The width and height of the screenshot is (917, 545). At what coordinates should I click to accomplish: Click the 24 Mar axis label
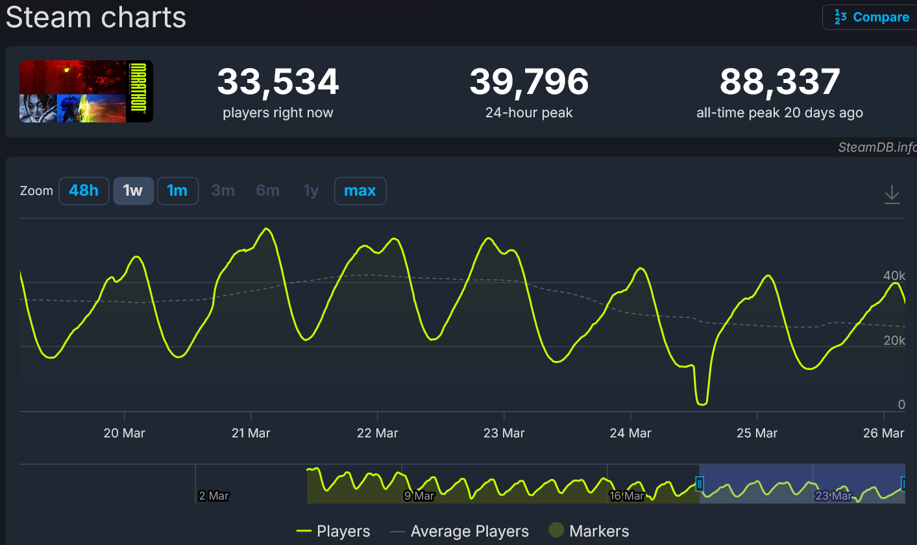[x=630, y=433]
